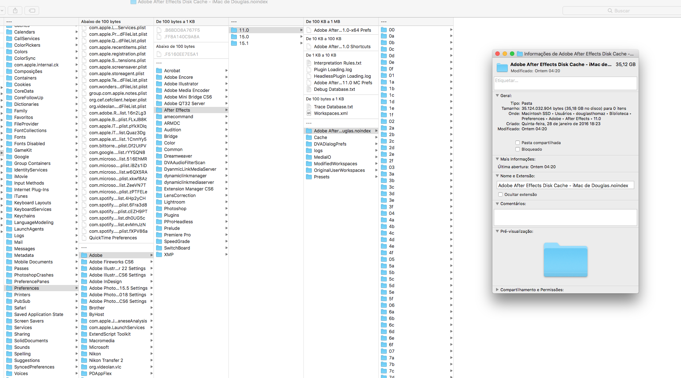Open the 0a cache subfolder icon

point(384,36)
